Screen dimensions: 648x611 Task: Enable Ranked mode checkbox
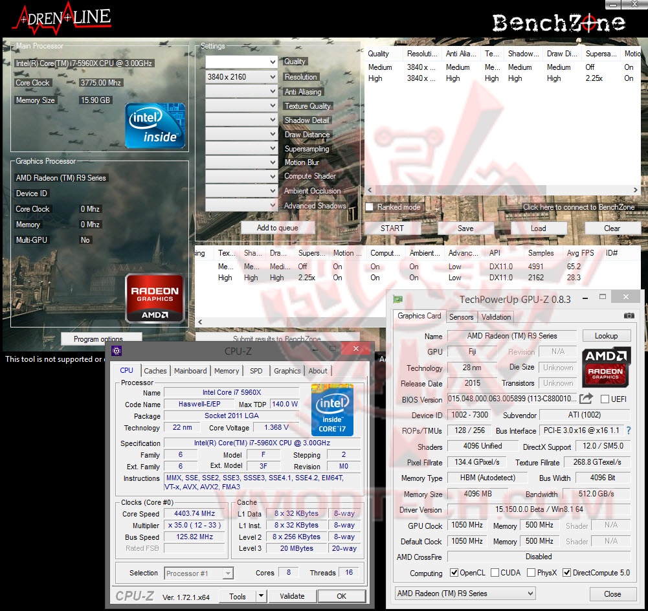tap(370, 207)
